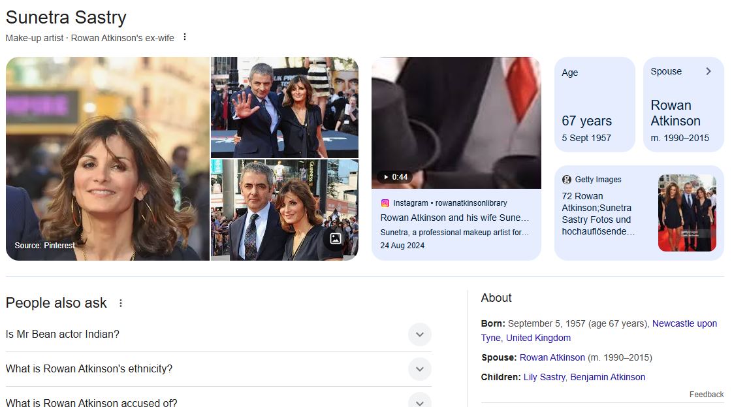
Task: Click the Getty Images logo icon
Action: point(567,180)
